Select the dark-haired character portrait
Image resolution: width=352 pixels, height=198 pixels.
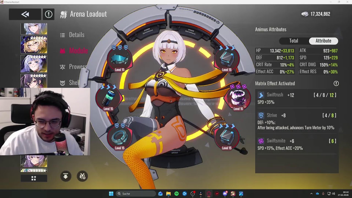[34, 81]
